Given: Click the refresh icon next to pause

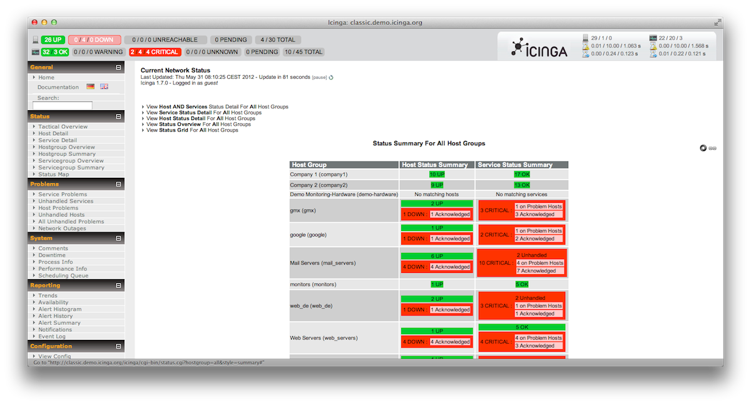Looking at the screenshot, I should point(331,78).
